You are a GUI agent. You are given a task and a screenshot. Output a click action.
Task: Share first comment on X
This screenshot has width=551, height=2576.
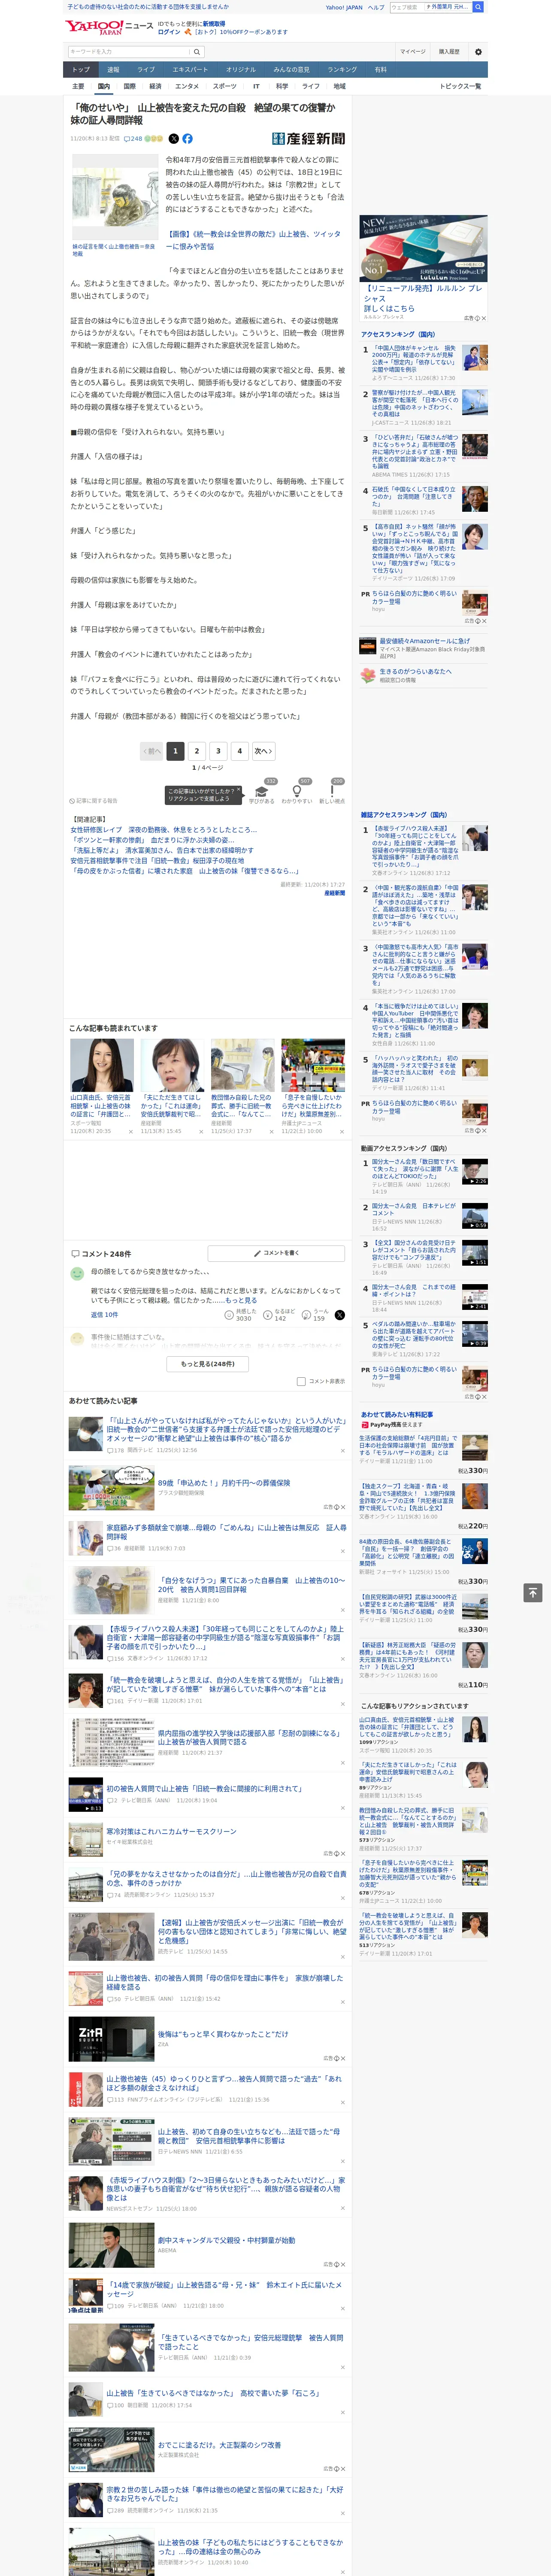(339, 1315)
